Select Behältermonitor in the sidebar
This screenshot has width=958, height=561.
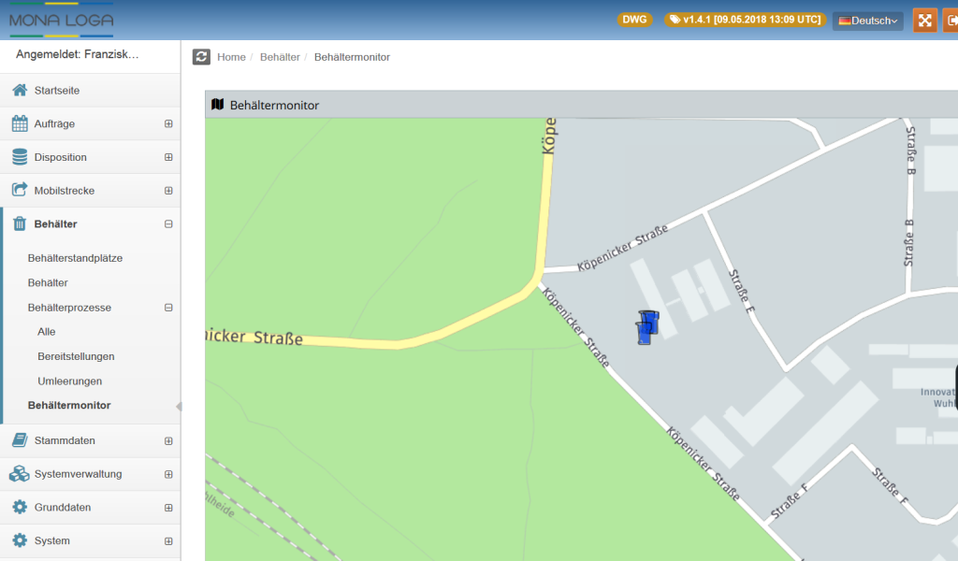[69, 406]
